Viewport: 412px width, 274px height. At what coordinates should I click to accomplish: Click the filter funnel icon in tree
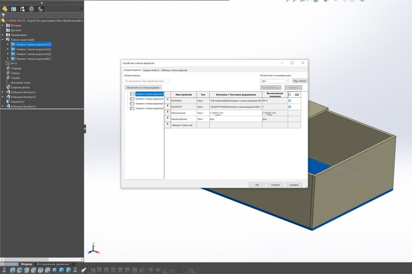pos(3,15)
